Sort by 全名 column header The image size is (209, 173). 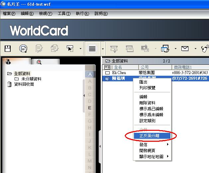coord(125,67)
